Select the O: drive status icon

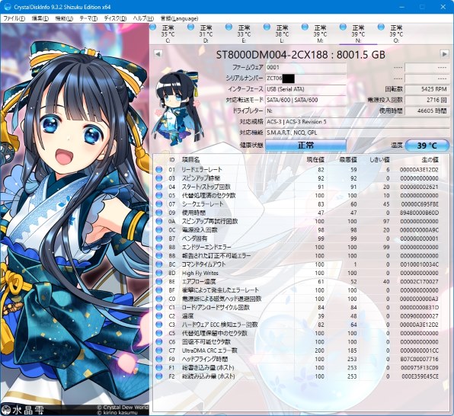382,27
